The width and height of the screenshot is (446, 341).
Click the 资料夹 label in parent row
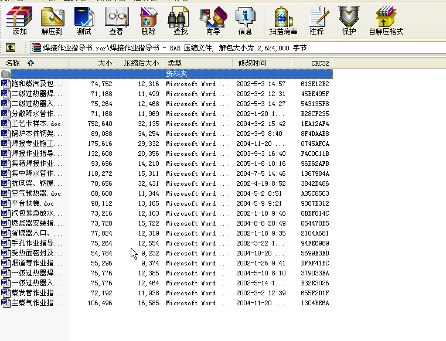click(176, 74)
